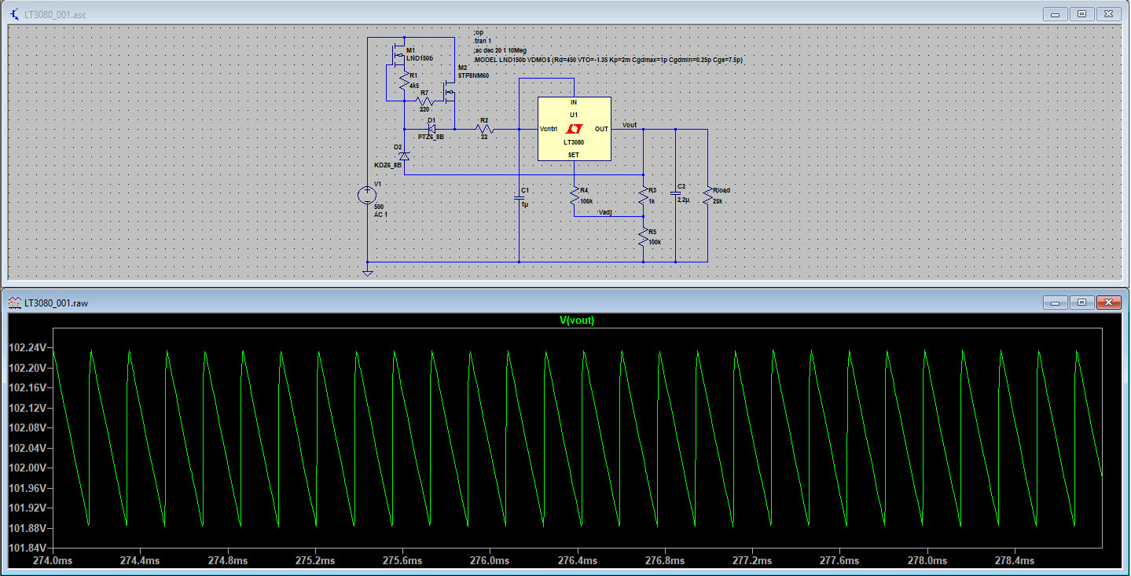
Task: Select the M1 LND150b MOSFET symbol
Action: (x=399, y=56)
